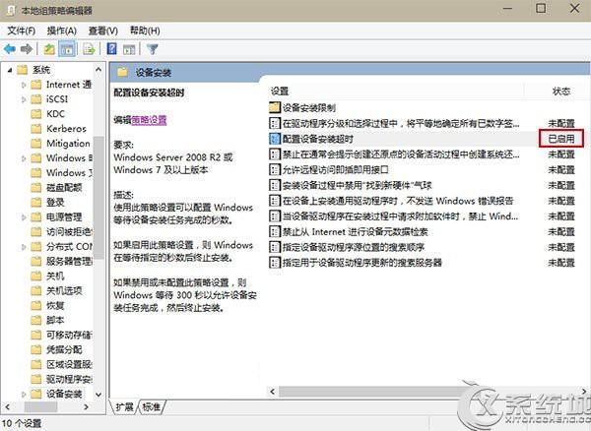591x431 pixels.
Task: Open the 查看(V) menu
Action: pos(102,31)
